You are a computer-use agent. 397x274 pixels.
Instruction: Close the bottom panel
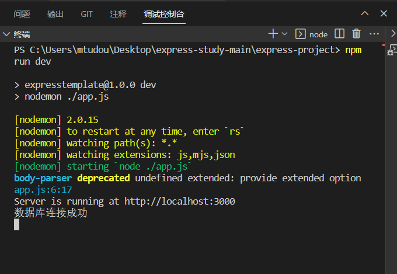pos(383,13)
